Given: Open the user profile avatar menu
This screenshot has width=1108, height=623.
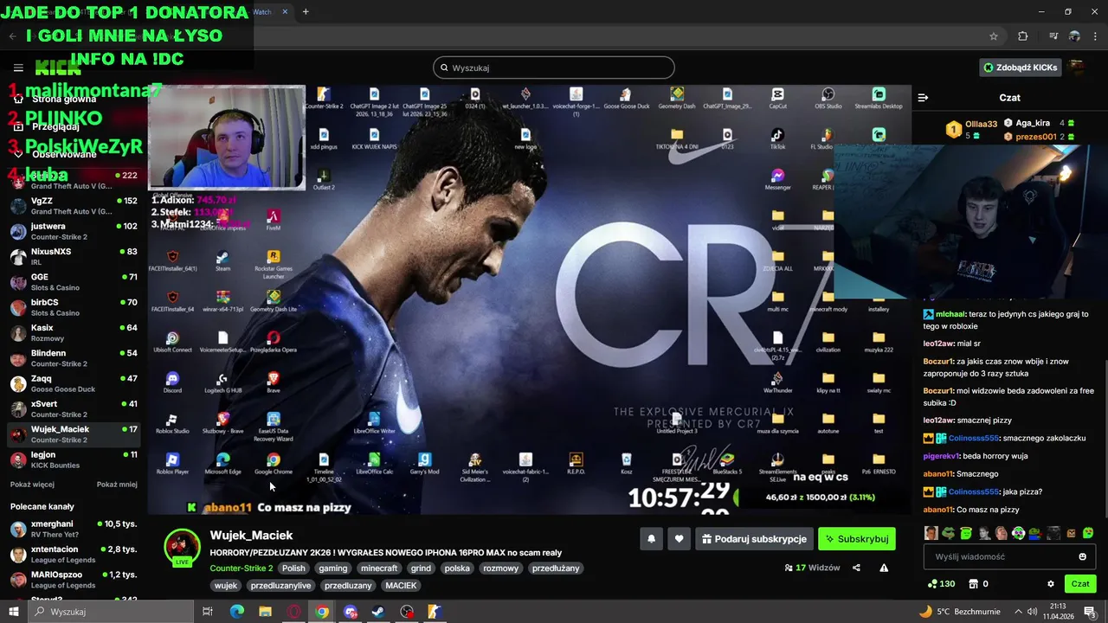Looking at the screenshot, I should pyautogui.click(x=1077, y=67).
